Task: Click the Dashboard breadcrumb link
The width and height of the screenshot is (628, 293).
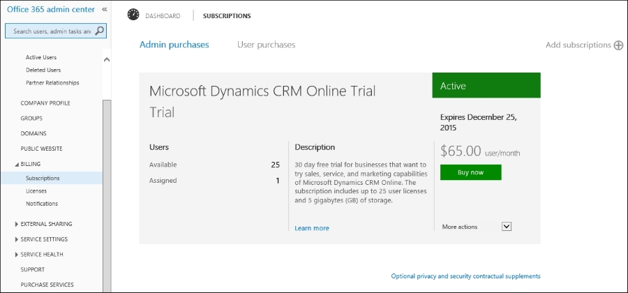Action: [163, 16]
